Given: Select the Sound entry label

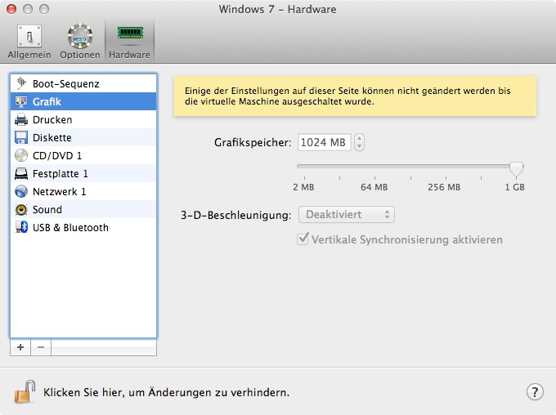Looking at the screenshot, I should [47, 209].
